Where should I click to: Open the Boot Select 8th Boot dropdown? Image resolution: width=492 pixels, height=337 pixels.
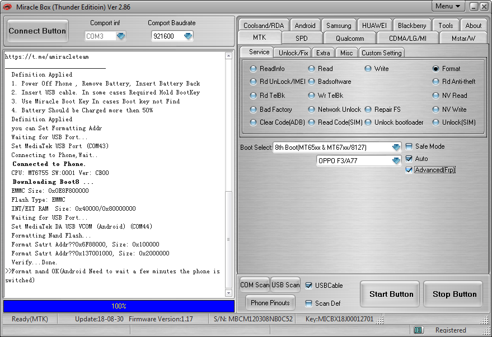point(396,147)
